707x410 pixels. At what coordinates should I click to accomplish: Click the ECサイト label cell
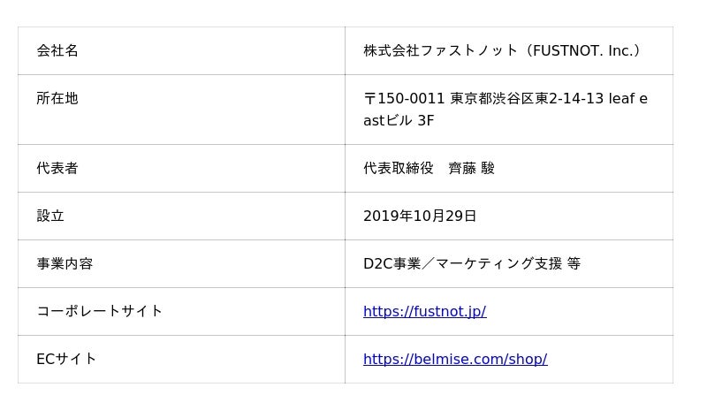click(x=66, y=359)
